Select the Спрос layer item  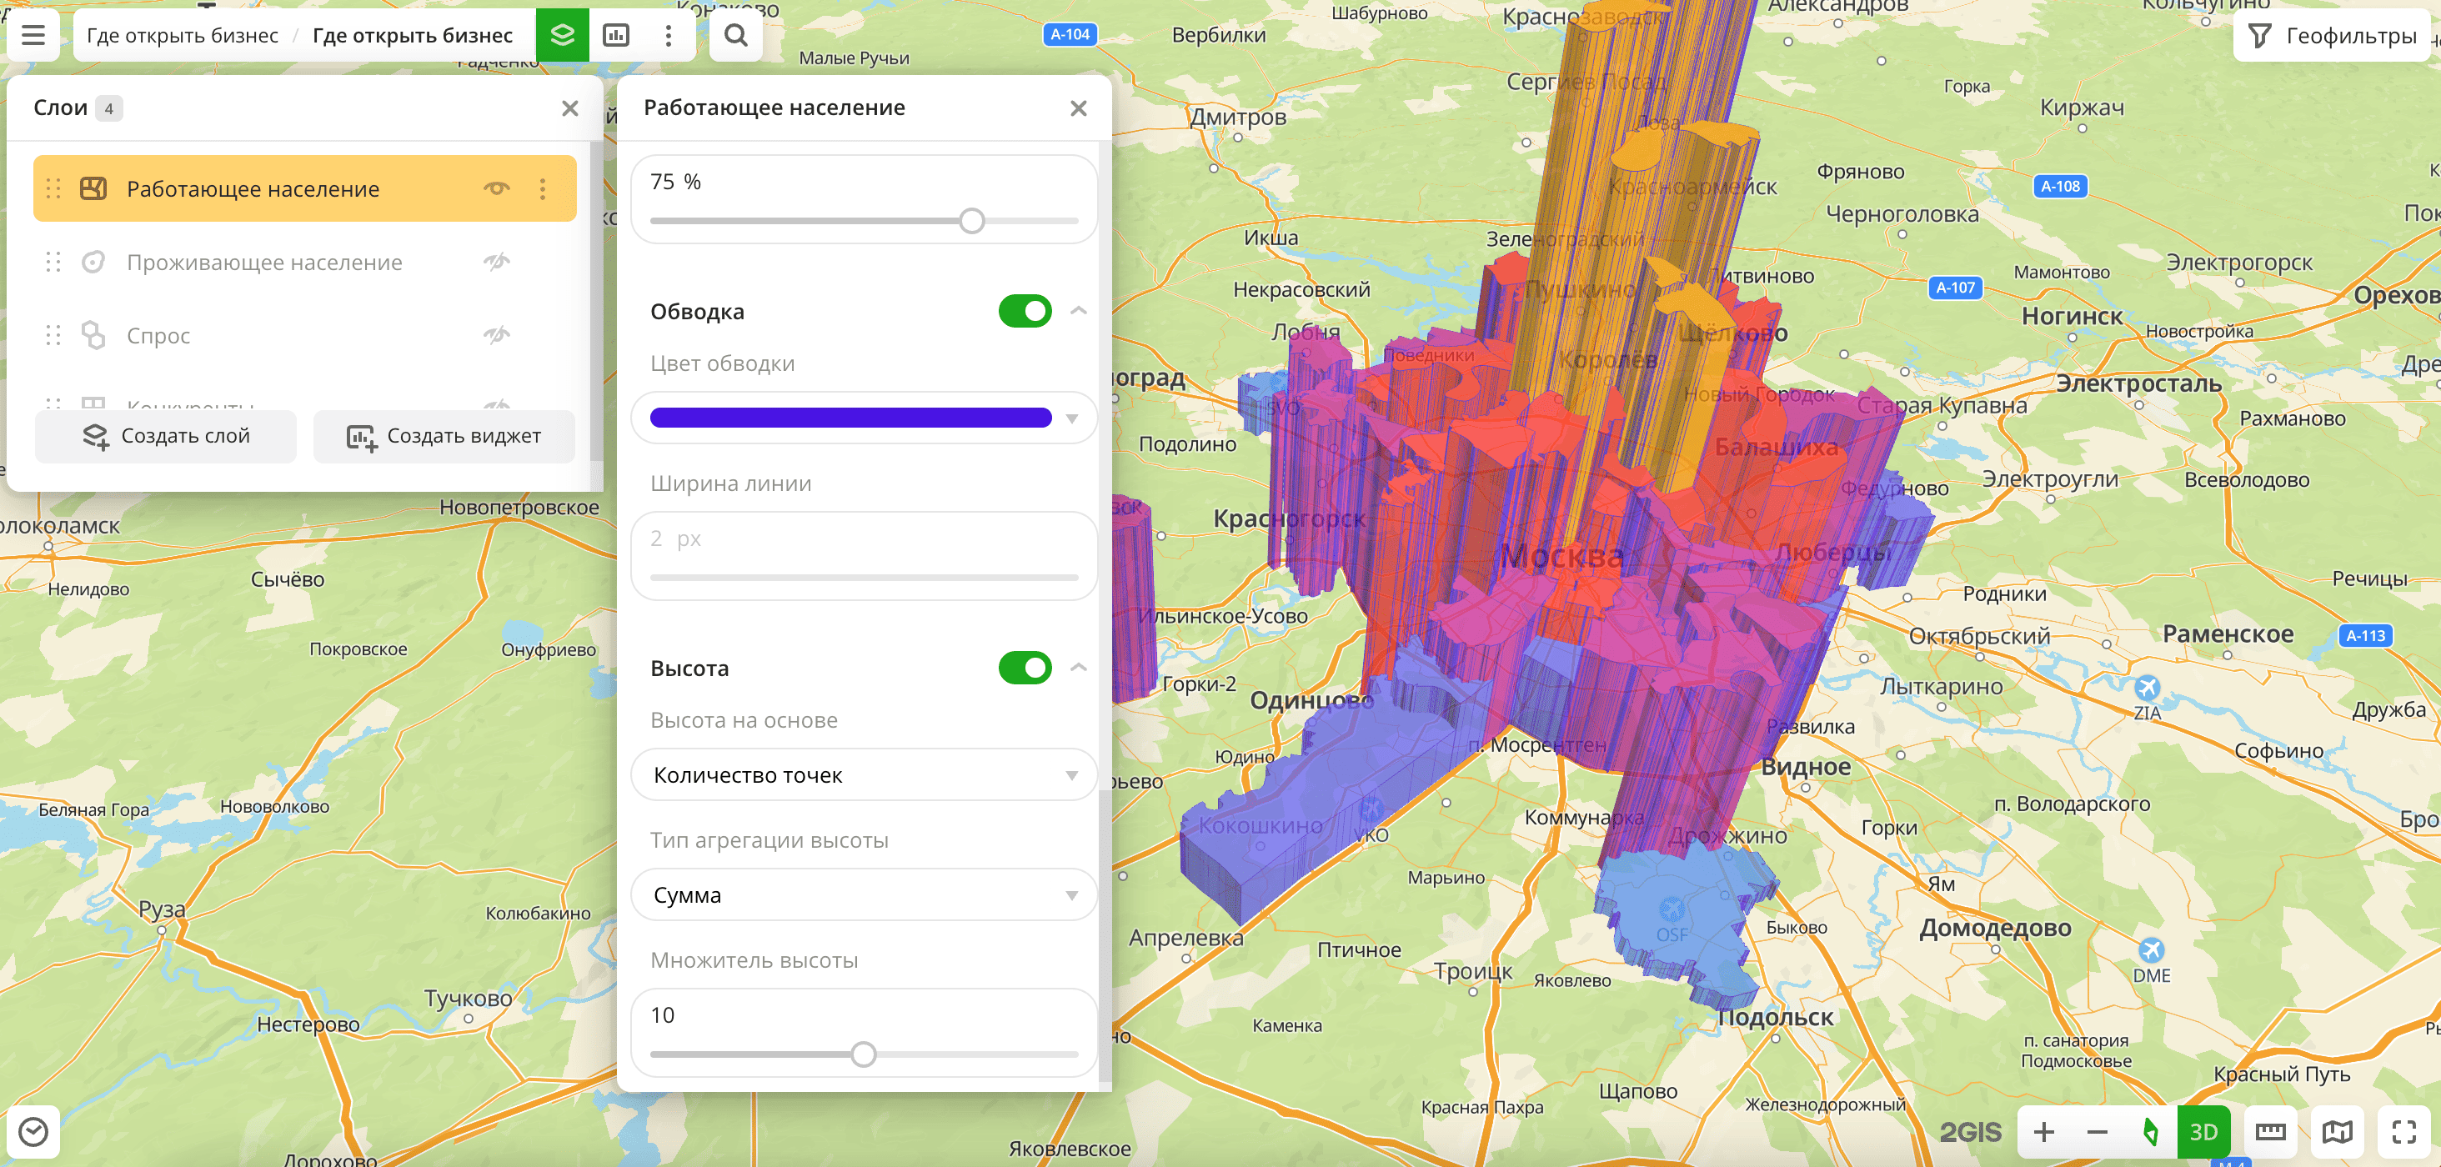(159, 335)
